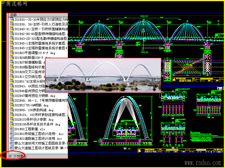
Task: Click the 37 个对象 status bar text
Action: pyautogui.click(x=16, y=157)
